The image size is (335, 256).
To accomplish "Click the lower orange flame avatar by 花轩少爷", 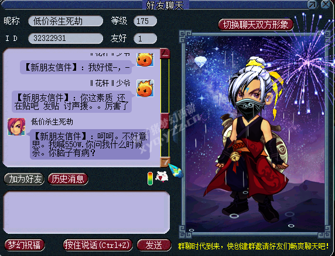I will 145,88.
